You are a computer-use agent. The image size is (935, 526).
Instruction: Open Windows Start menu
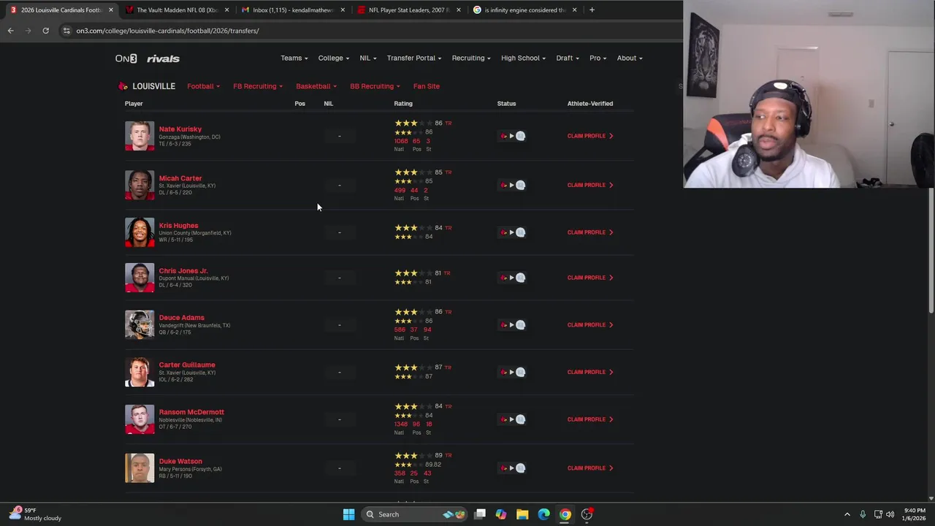(348, 514)
